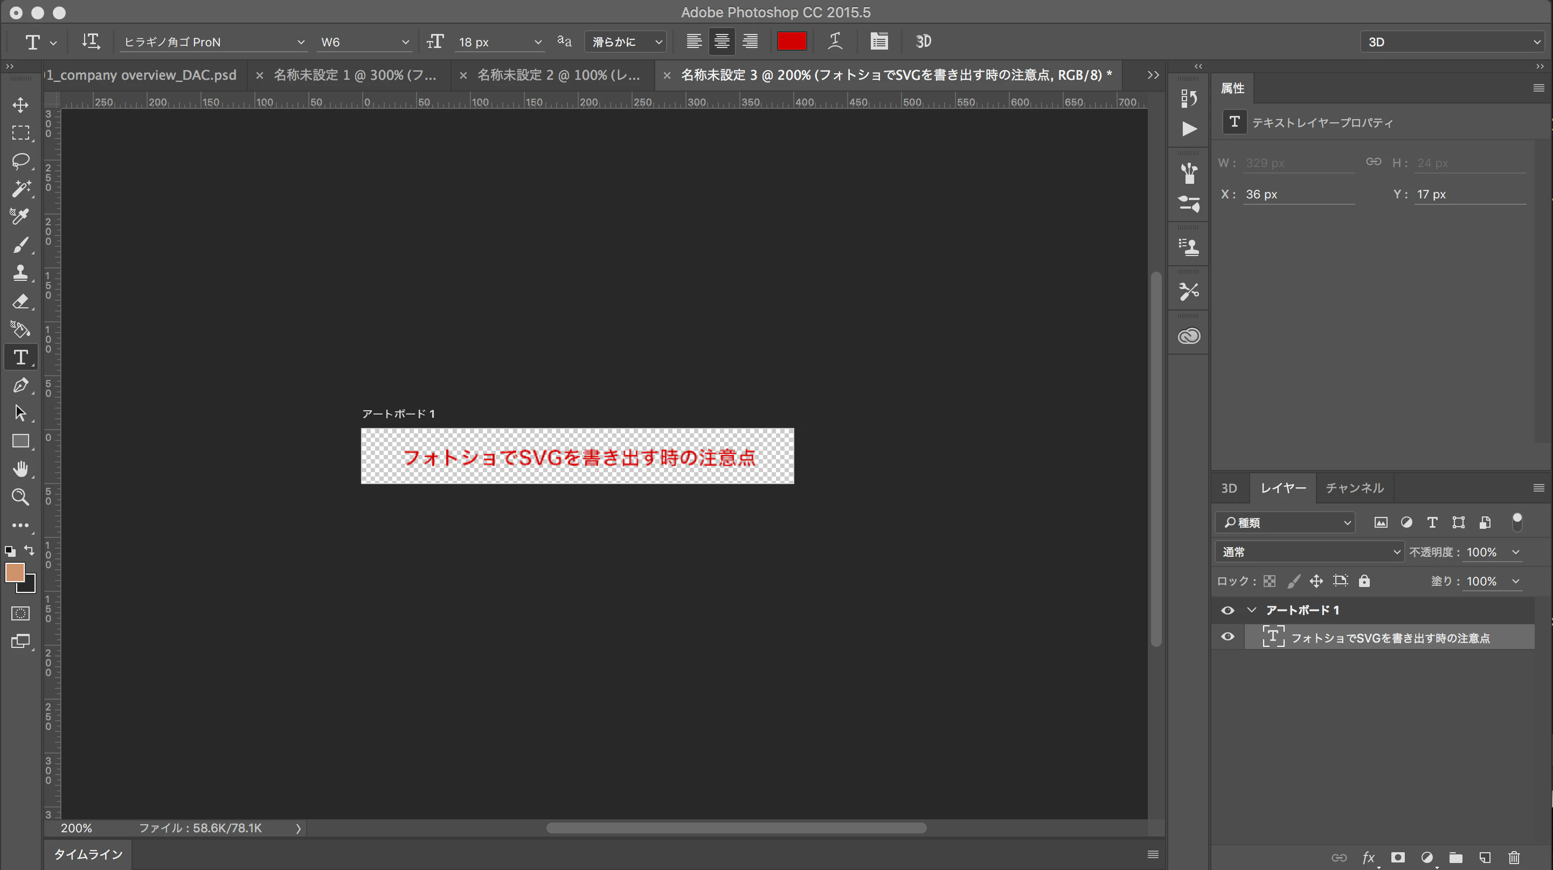
Task: Delete layer with the trash icon
Action: pos(1514,858)
